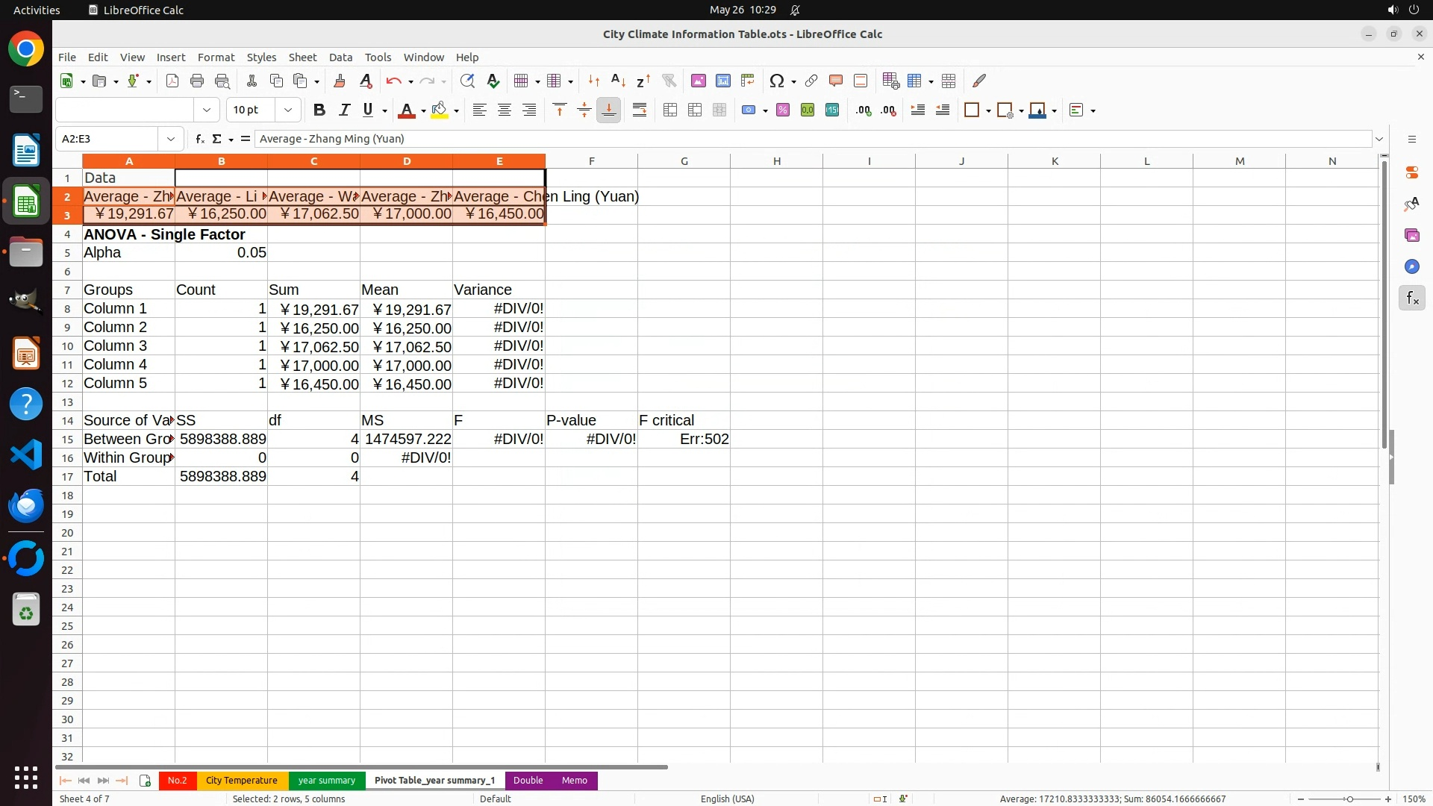This screenshot has width=1433, height=806.
Task: Click the Add New Sheet button
Action: [x=145, y=781]
